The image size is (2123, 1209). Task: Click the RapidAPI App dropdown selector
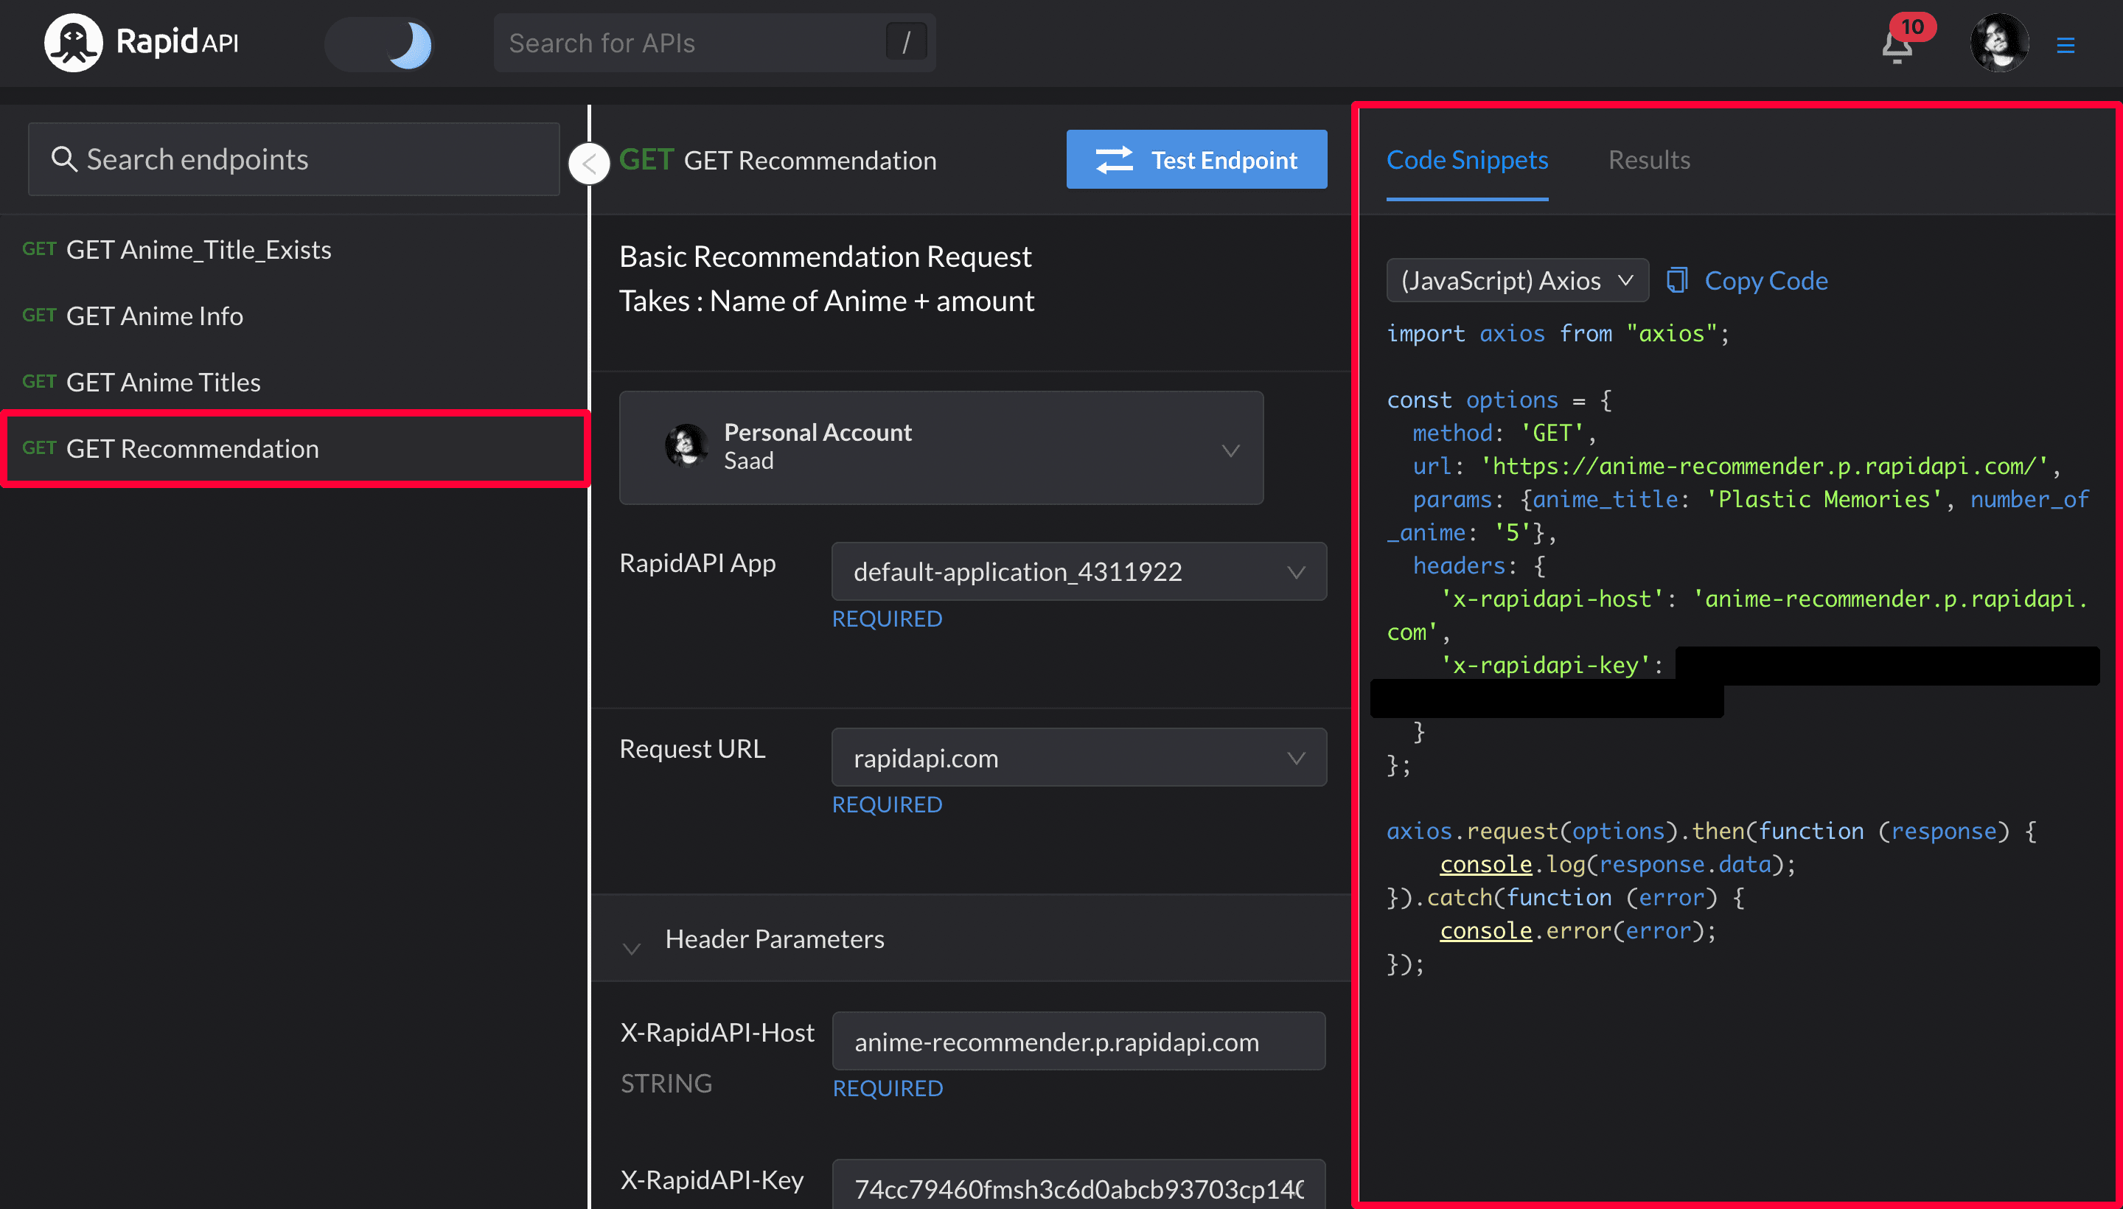(x=1075, y=571)
